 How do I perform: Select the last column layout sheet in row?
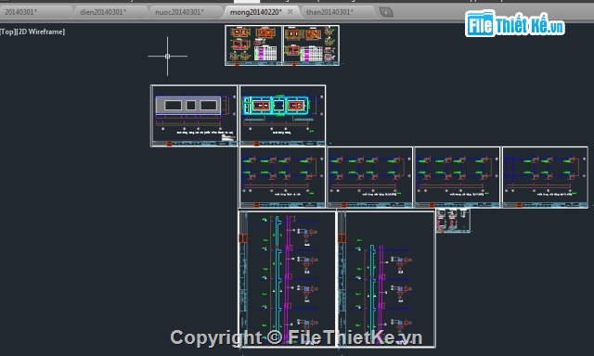[x=545, y=177]
